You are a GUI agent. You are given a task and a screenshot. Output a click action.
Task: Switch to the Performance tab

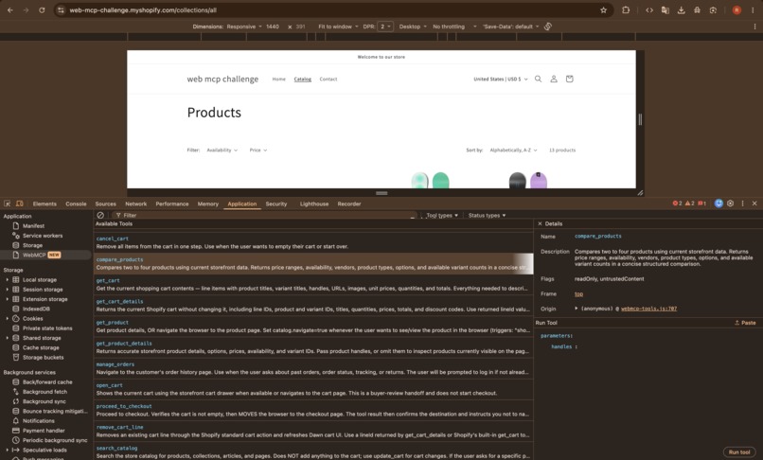tap(171, 203)
